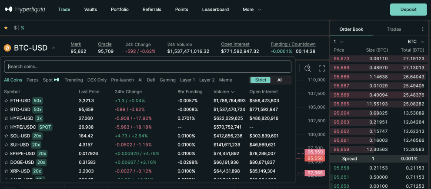Open the More navigation dropdown
The height and width of the screenshot is (189, 431).
click(x=252, y=10)
